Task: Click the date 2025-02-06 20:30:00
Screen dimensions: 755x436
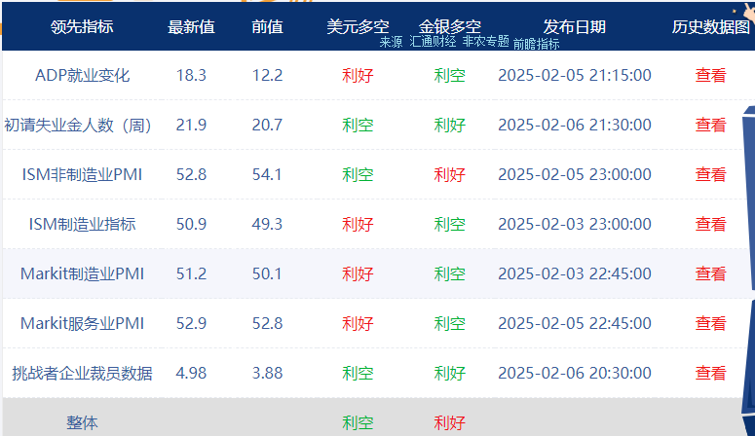Action: (575, 373)
